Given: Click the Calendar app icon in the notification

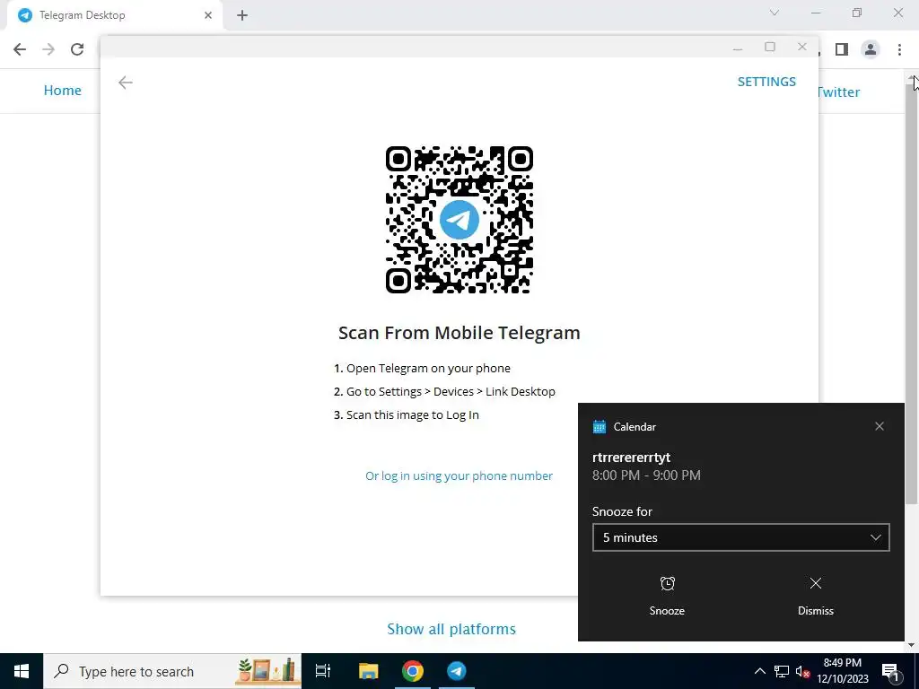Looking at the screenshot, I should click(x=599, y=426).
